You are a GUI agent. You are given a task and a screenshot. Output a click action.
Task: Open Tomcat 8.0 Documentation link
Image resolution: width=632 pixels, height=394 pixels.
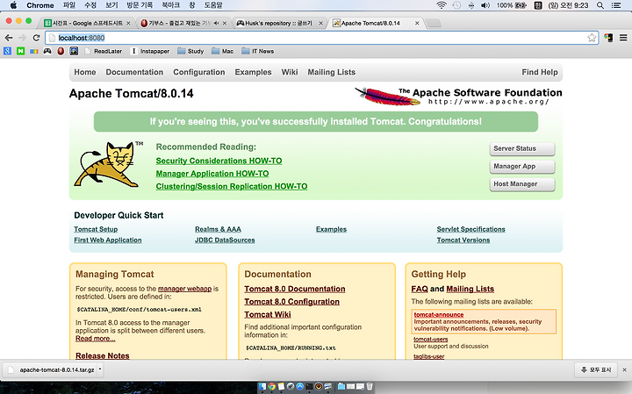coord(295,289)
